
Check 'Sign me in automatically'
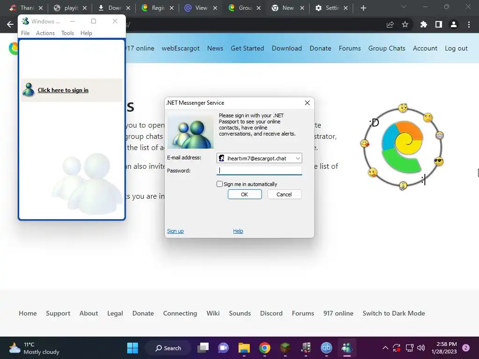coord(219,184)
